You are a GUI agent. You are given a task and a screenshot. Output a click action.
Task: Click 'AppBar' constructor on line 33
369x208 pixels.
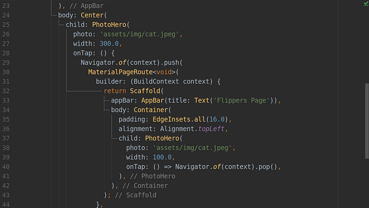(x=152, y=101)
